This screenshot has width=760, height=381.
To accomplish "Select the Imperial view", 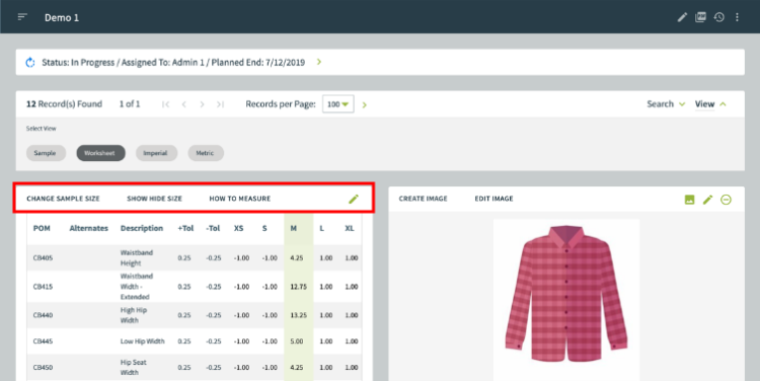I will [x=156, y=153].
